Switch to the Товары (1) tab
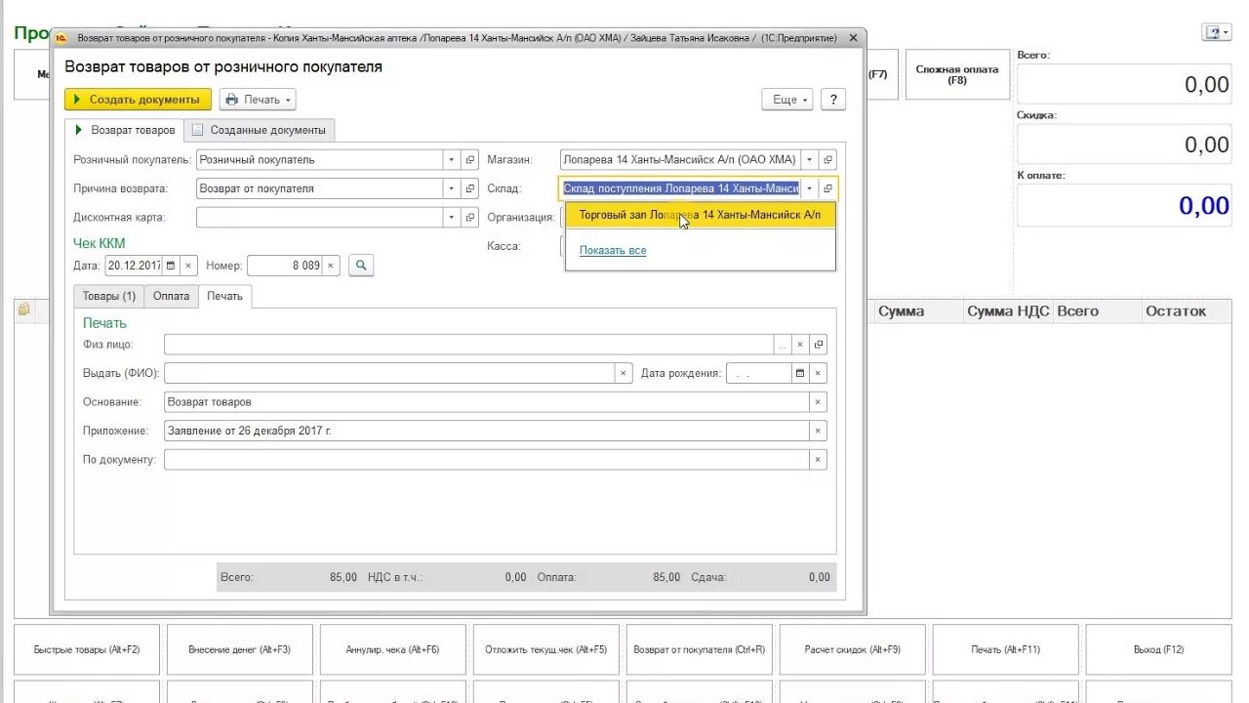Viewport: 1249px width, 703px height. 109,296
